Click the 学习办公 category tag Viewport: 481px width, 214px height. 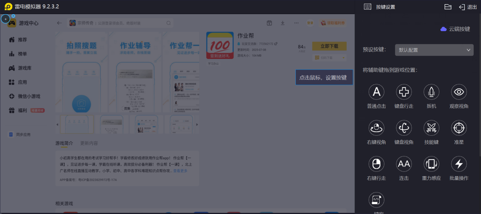(x=213, y=64)
